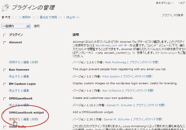Viewport: 186px width, 130px height.
Task: Check the Ban Hammer plugin checkbox
Action: click(x=5, y=70)
